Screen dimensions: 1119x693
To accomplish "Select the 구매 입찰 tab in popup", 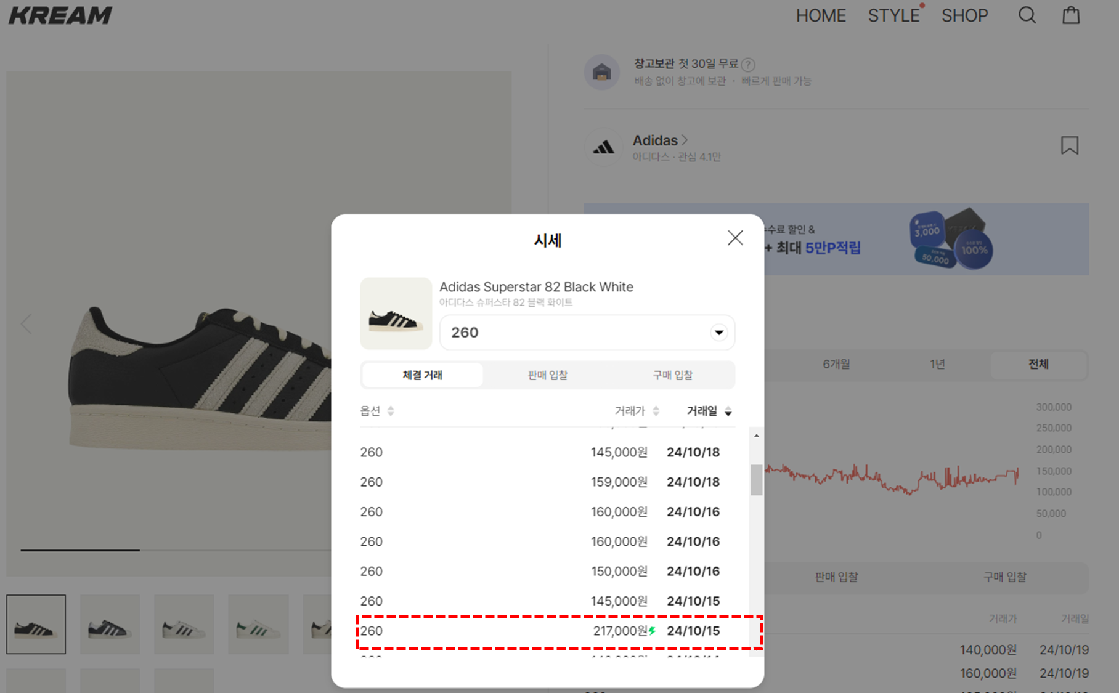I will tap(673, 375).
